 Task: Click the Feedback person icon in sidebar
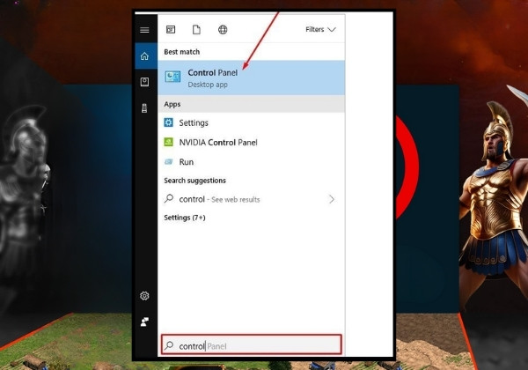click(x=144, y=322)
